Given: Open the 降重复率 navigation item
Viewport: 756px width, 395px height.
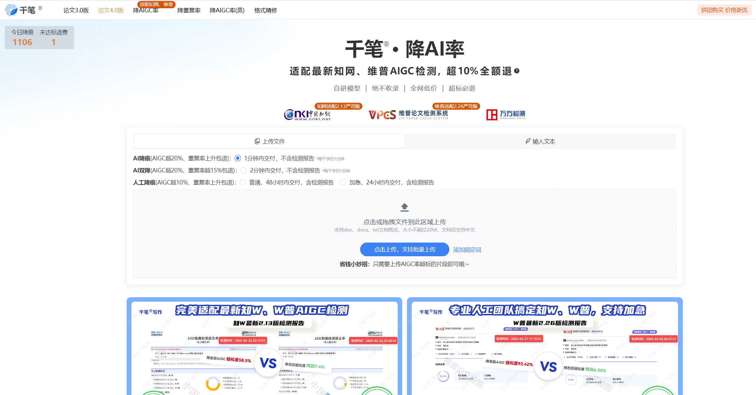Looking at the screenshot, I should [189, 10].
